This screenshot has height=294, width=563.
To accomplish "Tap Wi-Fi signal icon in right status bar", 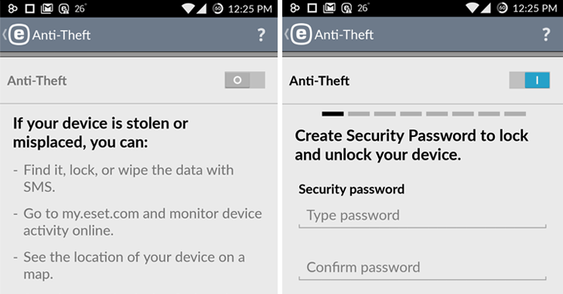I will tap(473, 8).
